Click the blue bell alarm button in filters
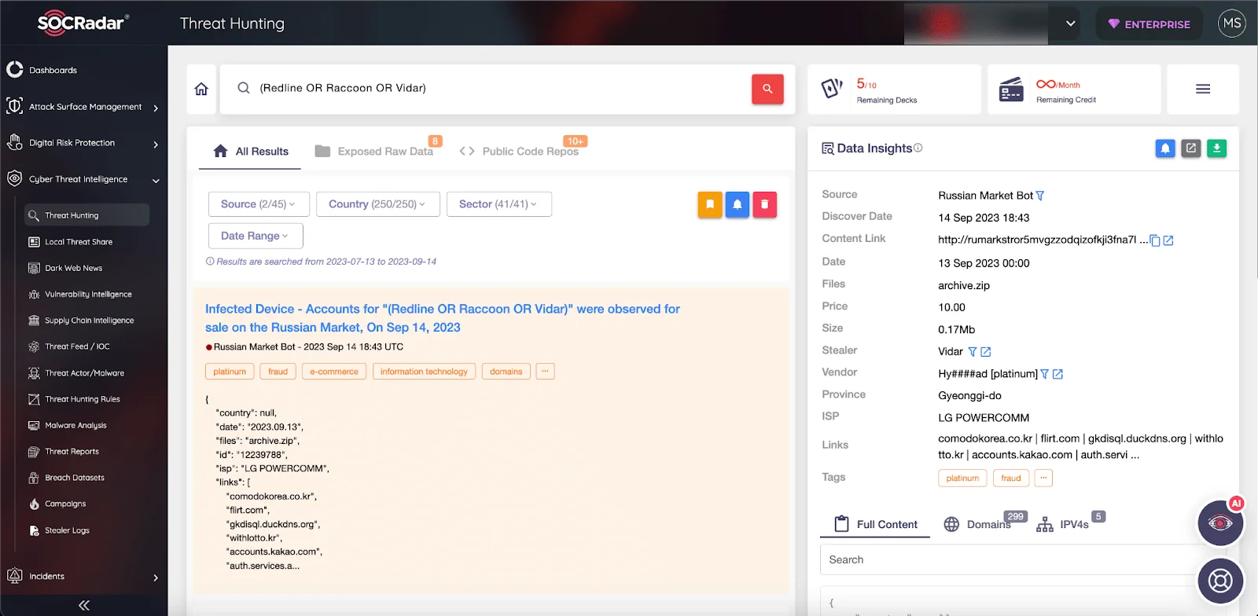 [737, 204]
